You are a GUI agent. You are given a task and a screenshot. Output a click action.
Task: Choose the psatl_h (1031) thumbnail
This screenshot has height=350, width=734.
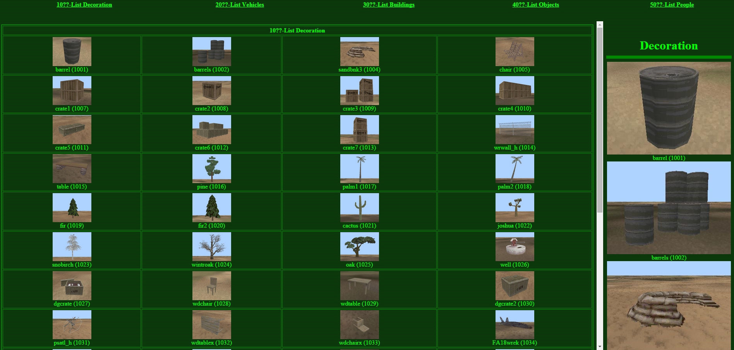(72, 325)
